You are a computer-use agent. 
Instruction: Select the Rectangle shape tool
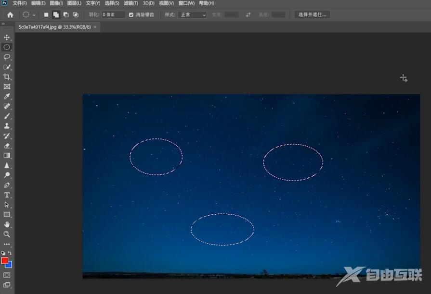click(x=7, y=214)
